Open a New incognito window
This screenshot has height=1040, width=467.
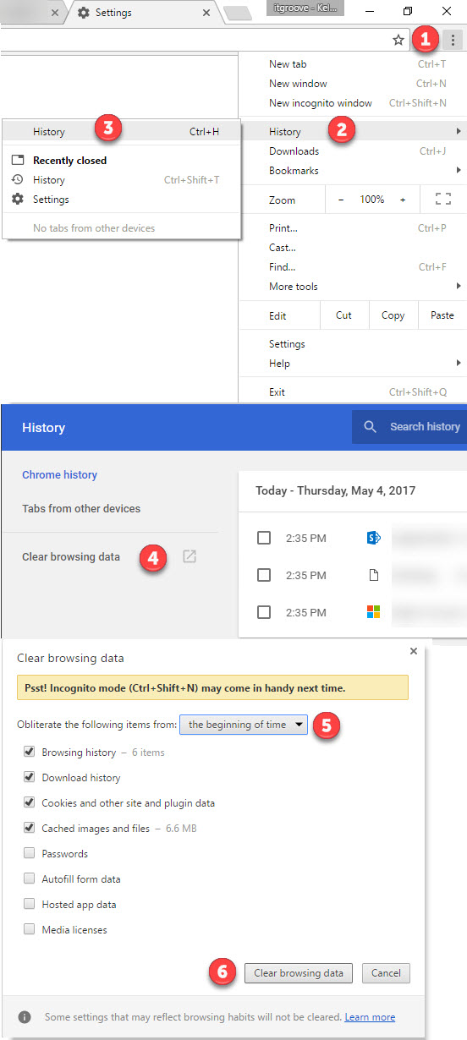point(352,103)
